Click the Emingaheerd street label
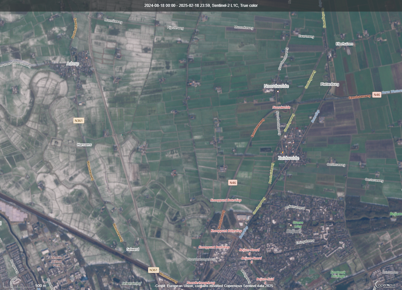This screenshot has width=402, height=290. pyautogui.click(x=305, y=241)
